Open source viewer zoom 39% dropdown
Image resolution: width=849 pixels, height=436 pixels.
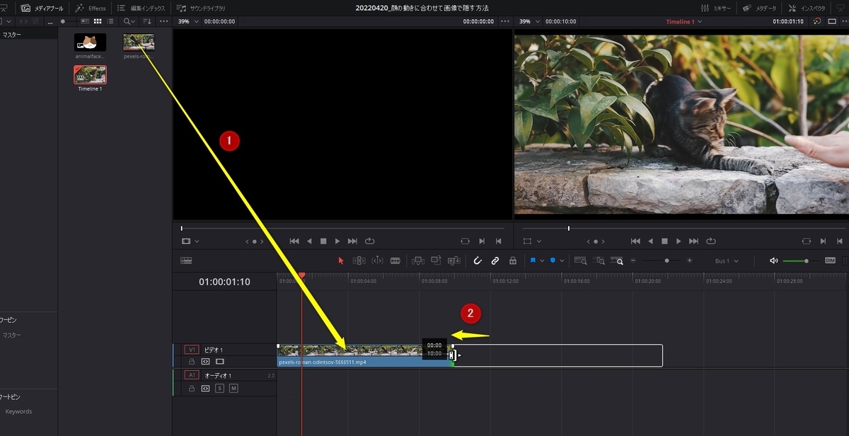187,21
